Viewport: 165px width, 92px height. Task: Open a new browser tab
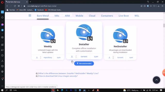coord(30,2)
